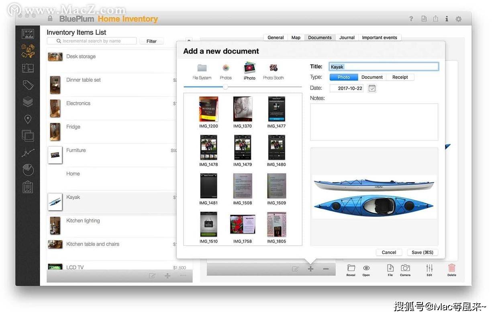Select the Desk storage list item
498x317 pixels.
click(x=112, y=61)
